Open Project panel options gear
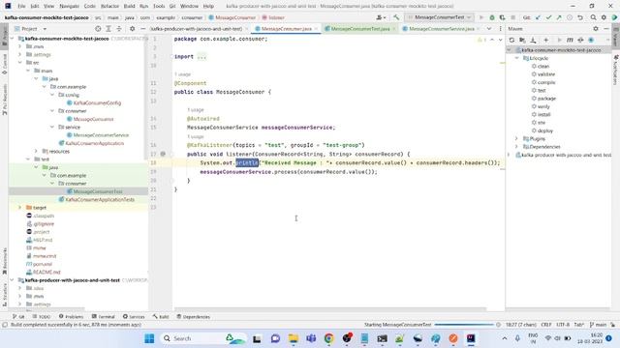The width and height of the screenshot is (620, 348). [133, 29]
